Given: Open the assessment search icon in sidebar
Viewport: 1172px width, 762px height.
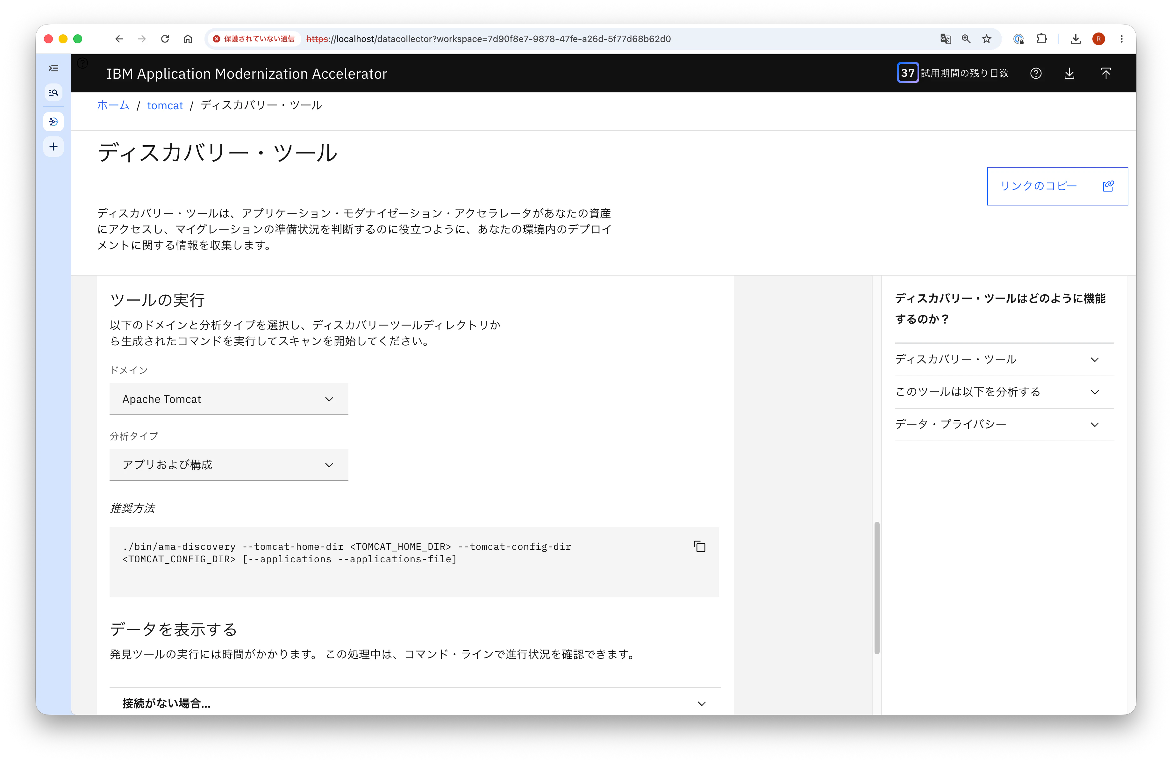Looking at the screenshot, I should (x=53, y=93).
